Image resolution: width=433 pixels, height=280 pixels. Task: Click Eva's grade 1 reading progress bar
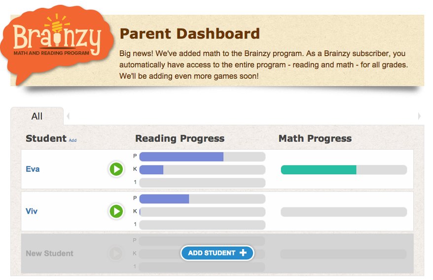coord(202,183)
